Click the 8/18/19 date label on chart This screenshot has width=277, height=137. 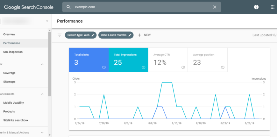[201, 123]
